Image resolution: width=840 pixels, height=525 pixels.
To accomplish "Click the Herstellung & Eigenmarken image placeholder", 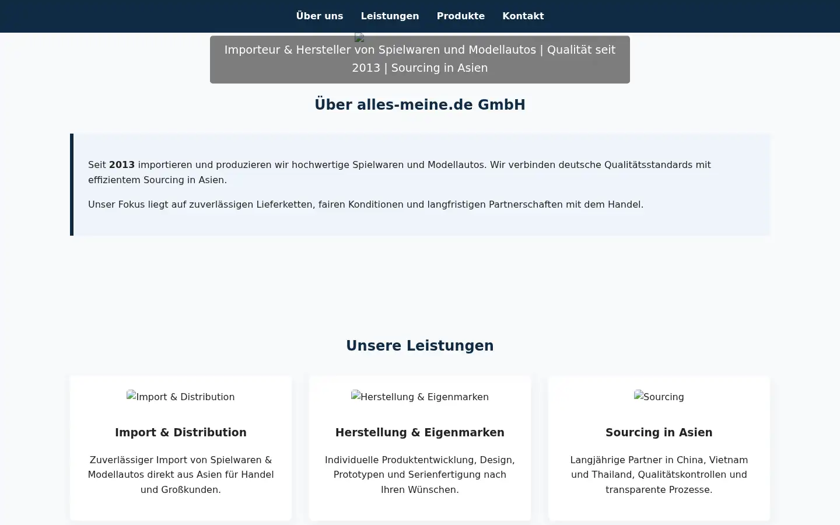I will pyautogui.click(x=420, y=397).
